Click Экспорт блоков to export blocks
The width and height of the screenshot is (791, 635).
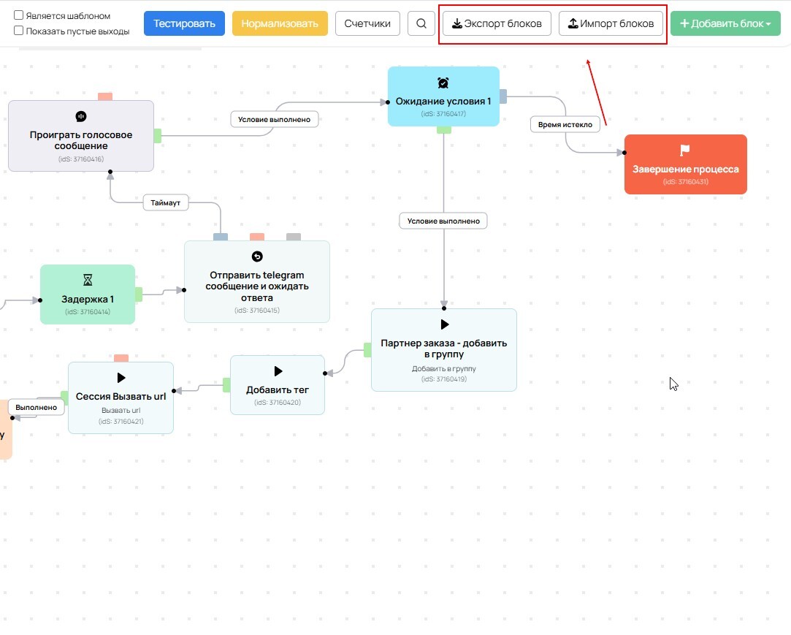click(497, 23)
